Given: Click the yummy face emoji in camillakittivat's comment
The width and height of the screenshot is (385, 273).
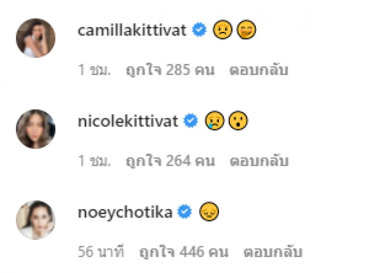Looking at the screenshot, I should point(246,30).
